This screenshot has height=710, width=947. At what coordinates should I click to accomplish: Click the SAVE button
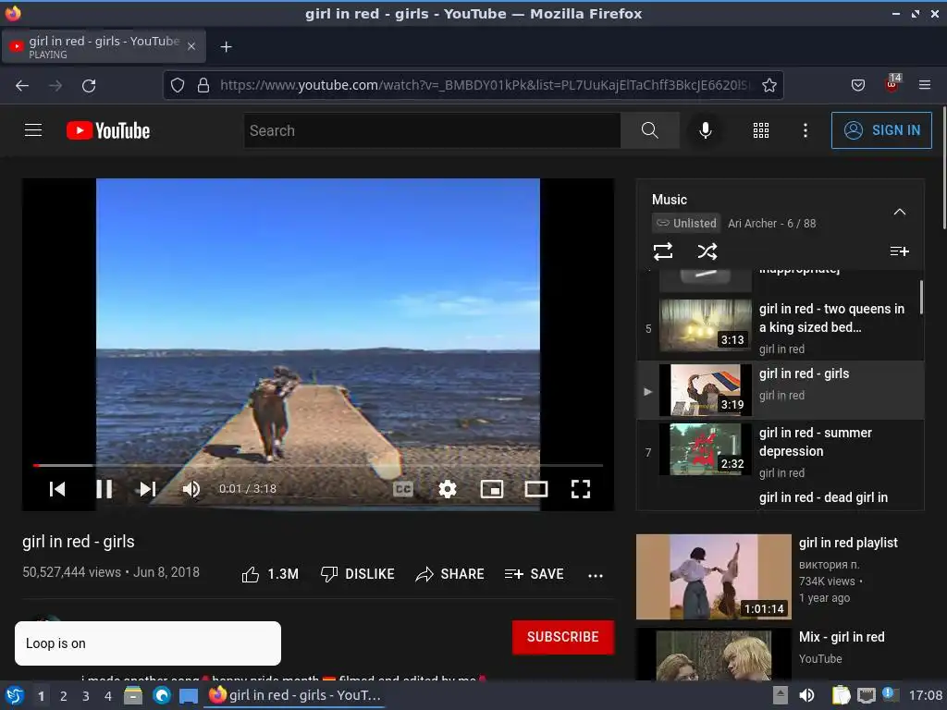tap(534, 574)
